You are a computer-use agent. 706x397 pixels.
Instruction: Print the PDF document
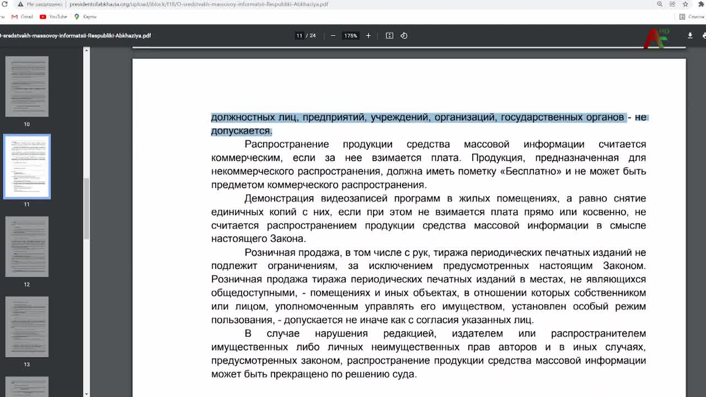click(704, 35)
